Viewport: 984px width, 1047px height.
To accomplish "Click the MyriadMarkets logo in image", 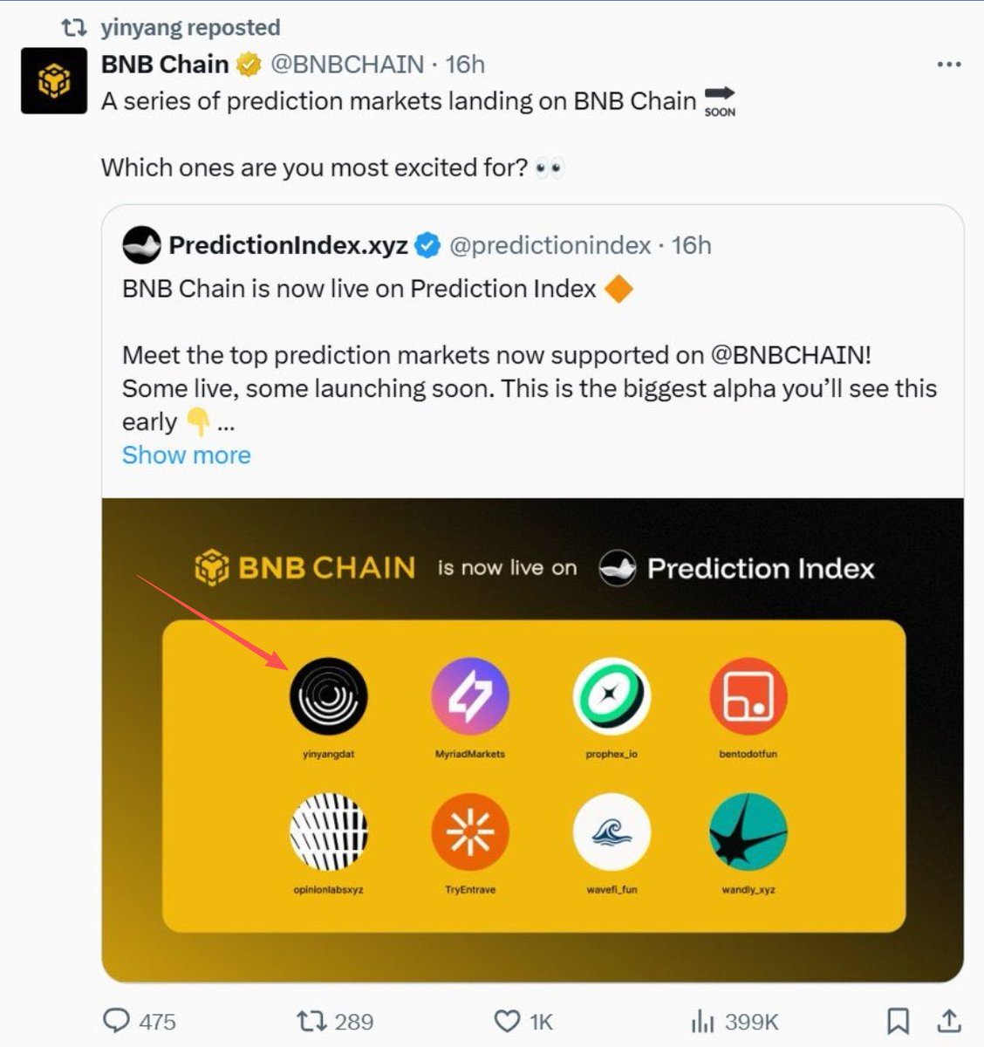I will click(x=469, y=695).
